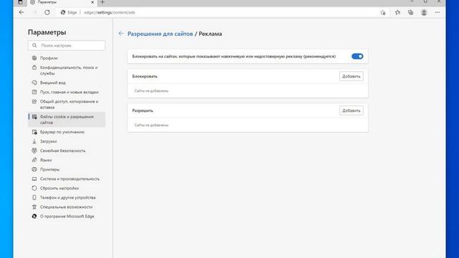Viewport: 459px width, 258px height.
Task: Open the О программе Microsoft Edge label
Action: 67,216
